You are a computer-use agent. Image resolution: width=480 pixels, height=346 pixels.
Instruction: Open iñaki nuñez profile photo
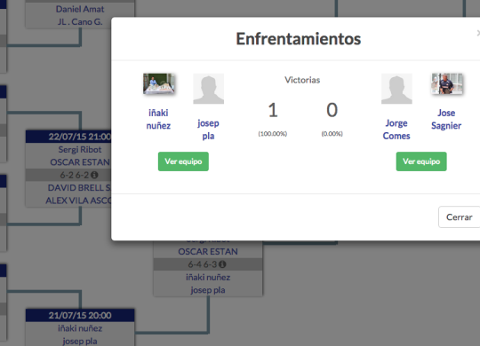coord(159,83)
